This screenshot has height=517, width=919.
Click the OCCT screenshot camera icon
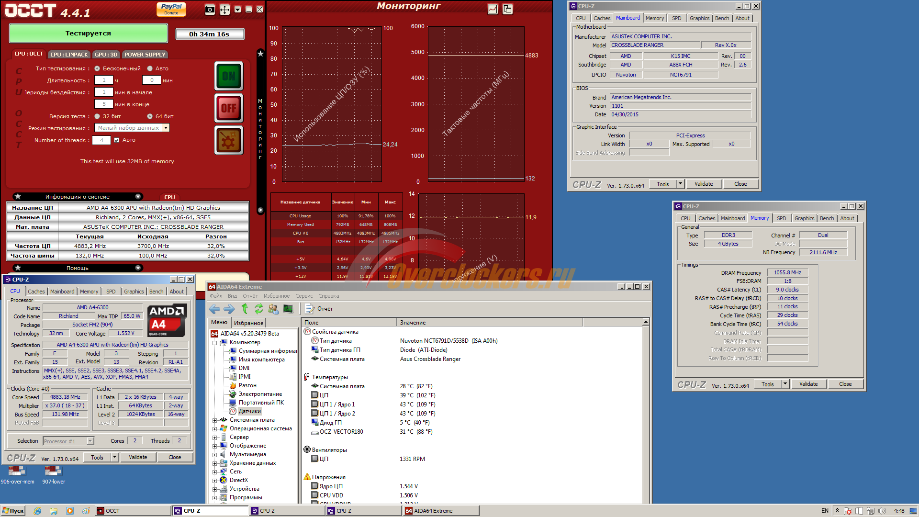click(x=210, y=10)
